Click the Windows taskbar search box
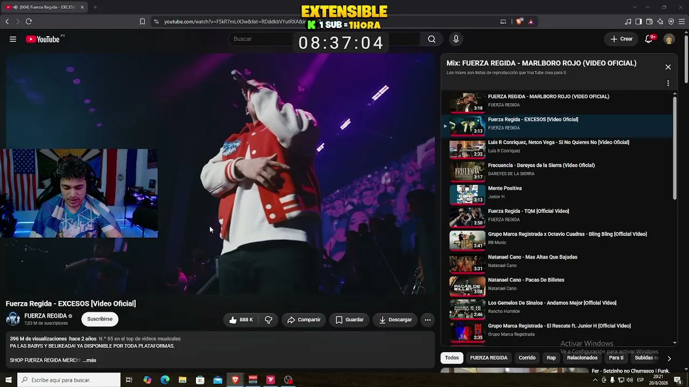This screenshot has height=387, width=689. pos(69,380)
